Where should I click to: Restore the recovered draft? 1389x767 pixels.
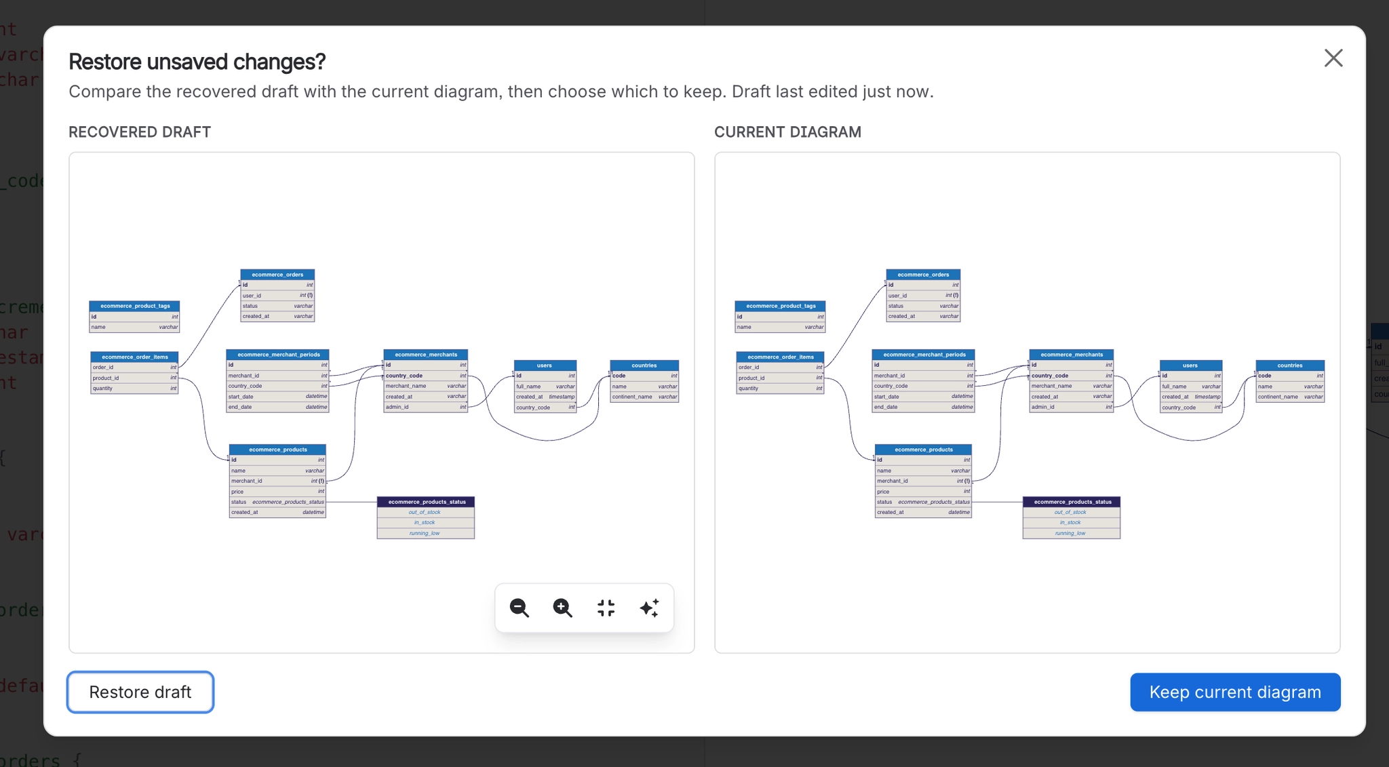140,692
